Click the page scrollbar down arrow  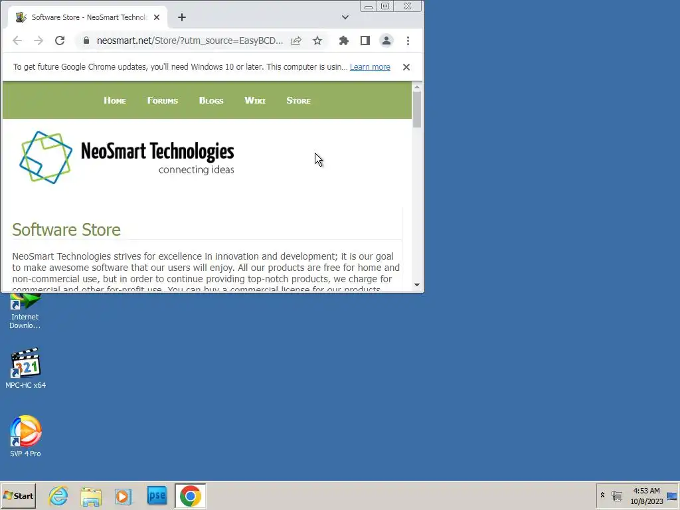[x=417, y=285]
